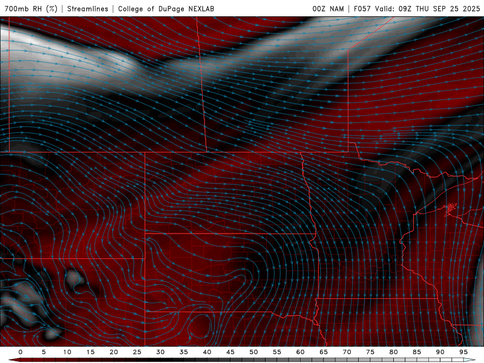Click the '00Z NAM' model run label
This screenshot has width=484, height=363.
pyautogui.click(x=328, y=8)
